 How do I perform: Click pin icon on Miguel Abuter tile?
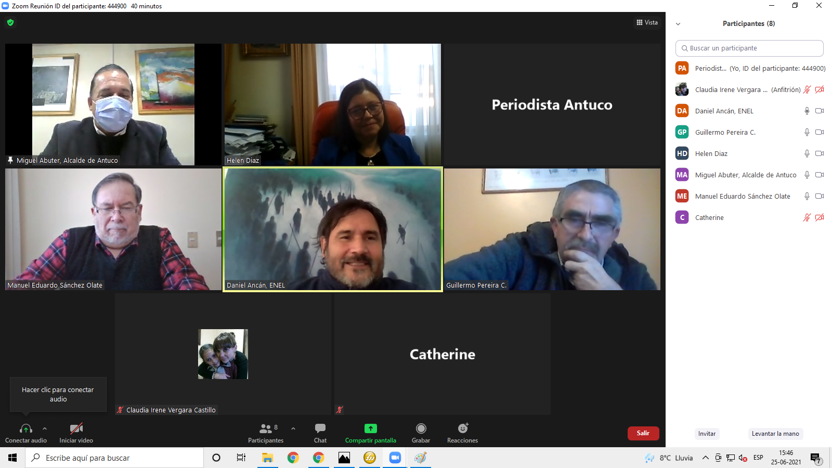tap(10, 160)
